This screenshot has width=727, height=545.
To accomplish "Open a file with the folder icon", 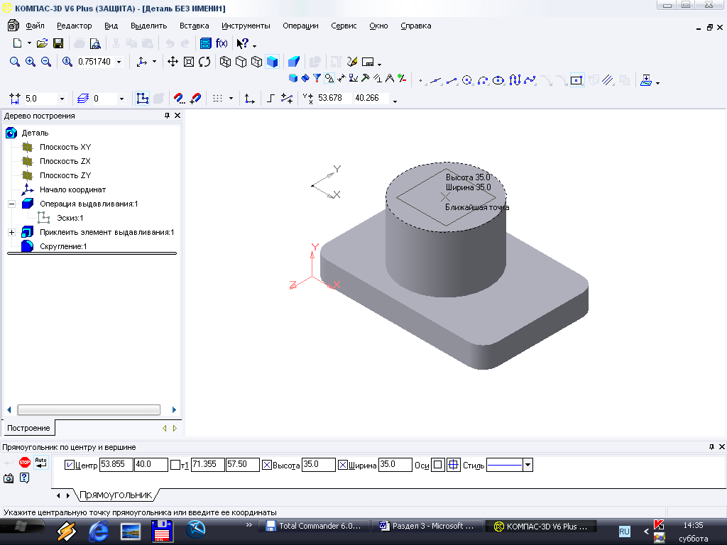I will point(42,43).
